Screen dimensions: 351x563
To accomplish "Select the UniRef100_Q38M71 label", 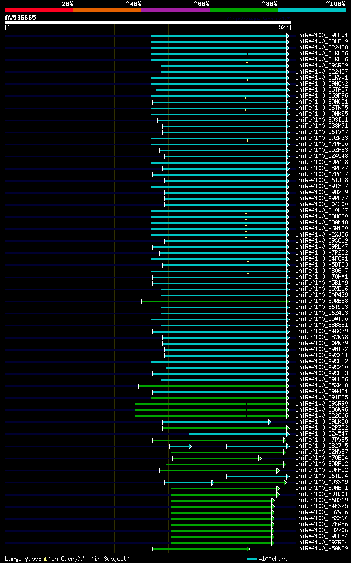I will pyautogui.click(x=321, y=126).
